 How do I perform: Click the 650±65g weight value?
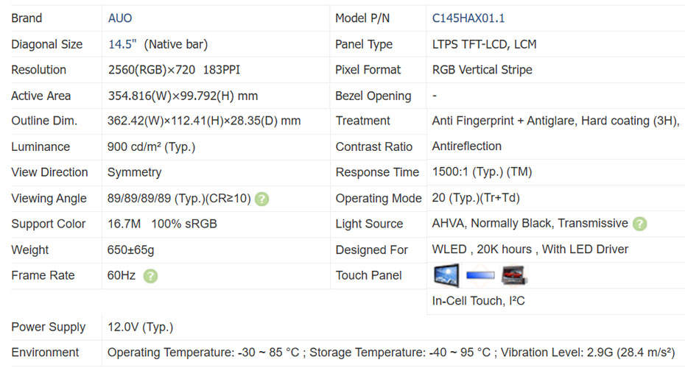pos(130,250)
